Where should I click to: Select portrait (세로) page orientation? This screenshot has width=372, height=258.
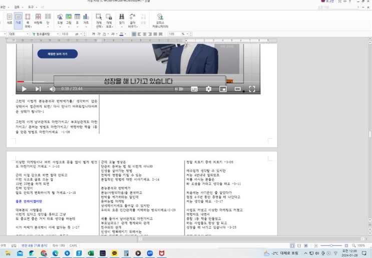tap(10, 19)
